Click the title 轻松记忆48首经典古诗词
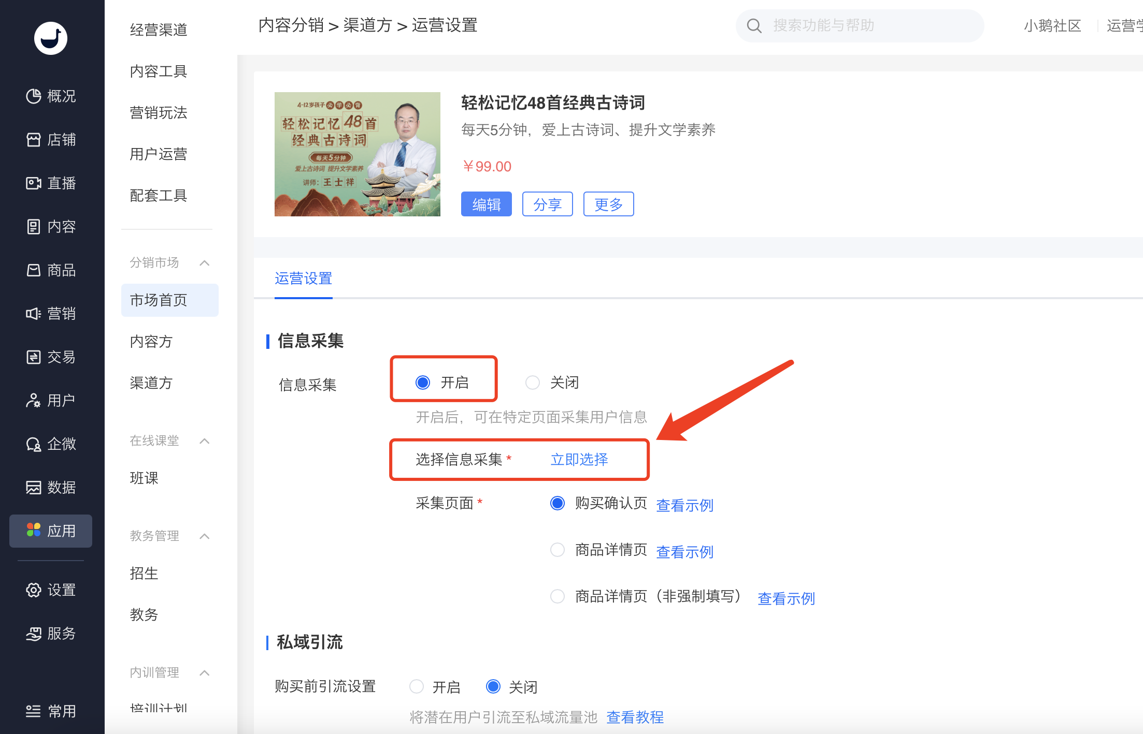This screenshot has height=734, width=1143. click(553, 103)
